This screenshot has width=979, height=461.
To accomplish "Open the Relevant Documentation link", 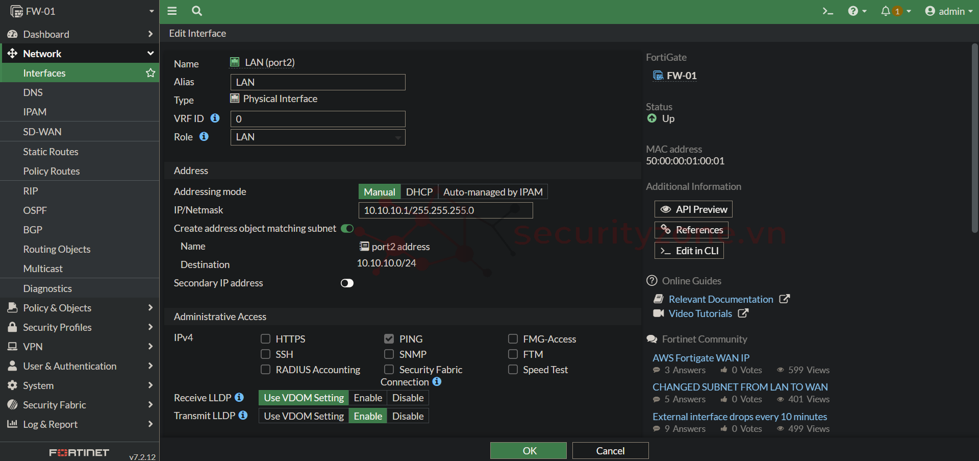I will tap(720, 299).
